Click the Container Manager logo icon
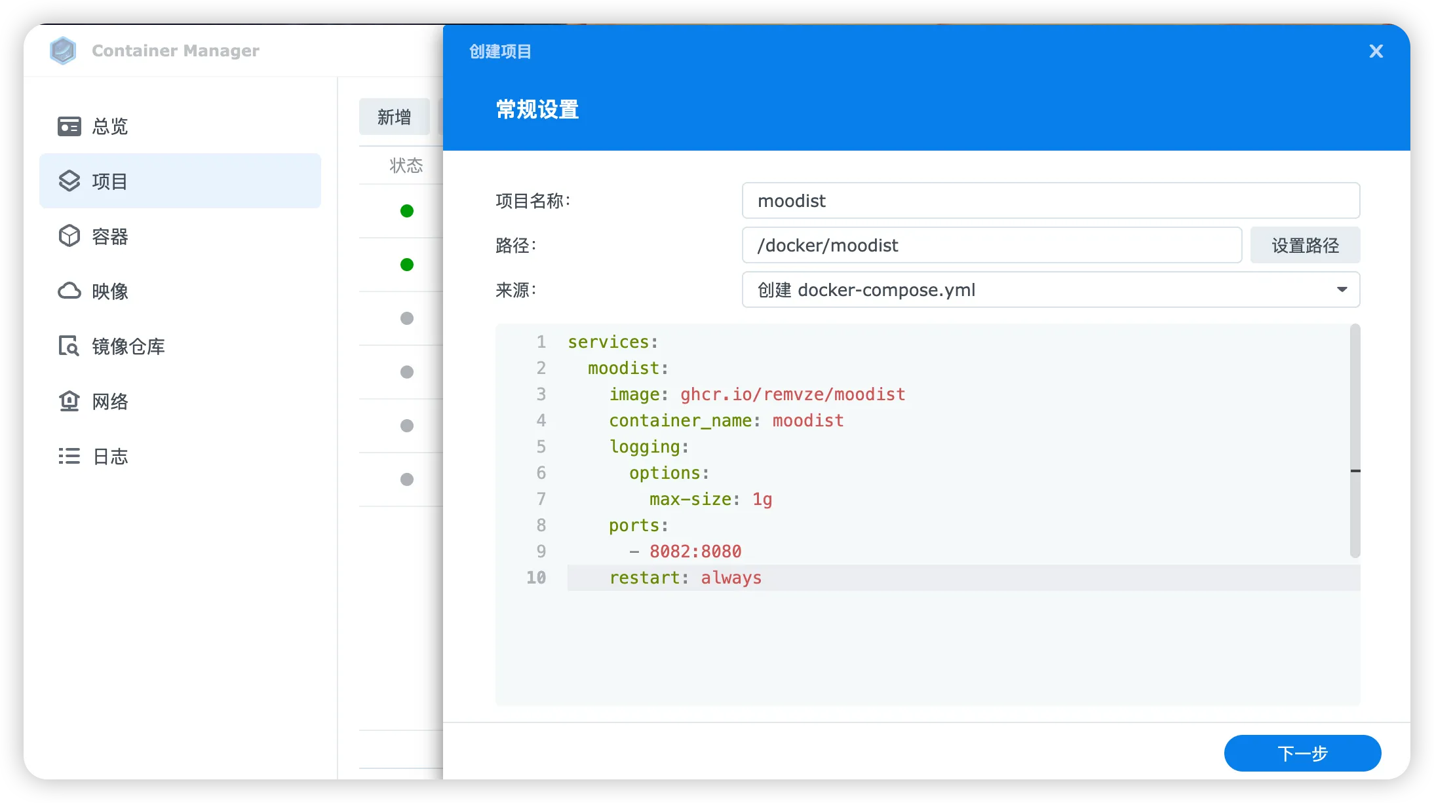 (x=63, y=50)
